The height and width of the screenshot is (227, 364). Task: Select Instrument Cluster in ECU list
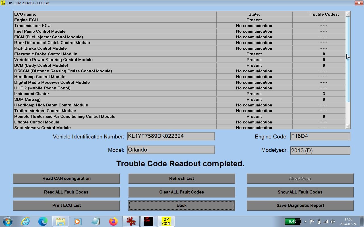[x=114, y=94]
